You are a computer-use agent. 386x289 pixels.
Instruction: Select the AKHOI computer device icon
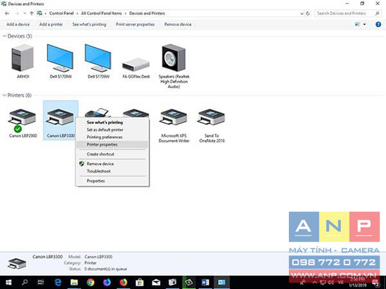tap(23, 58)
